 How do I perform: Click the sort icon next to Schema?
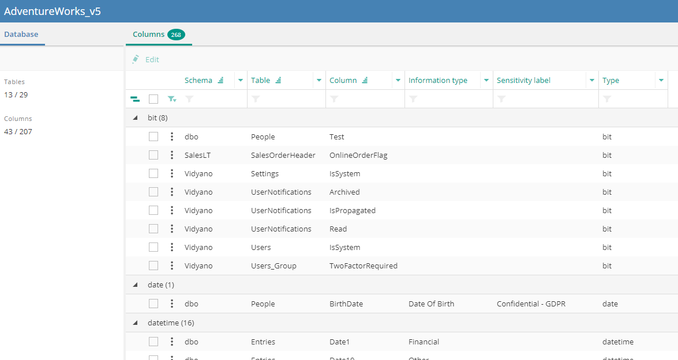tap(221, 80)
